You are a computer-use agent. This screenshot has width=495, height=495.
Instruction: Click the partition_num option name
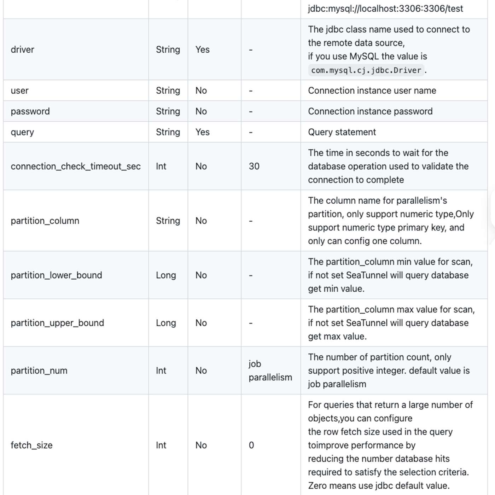39,371
